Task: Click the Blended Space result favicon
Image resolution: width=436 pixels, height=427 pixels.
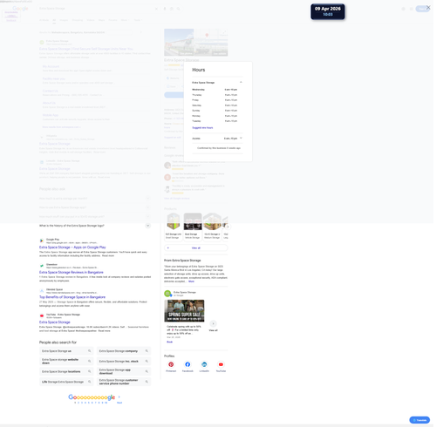Action: coord(42,291)
